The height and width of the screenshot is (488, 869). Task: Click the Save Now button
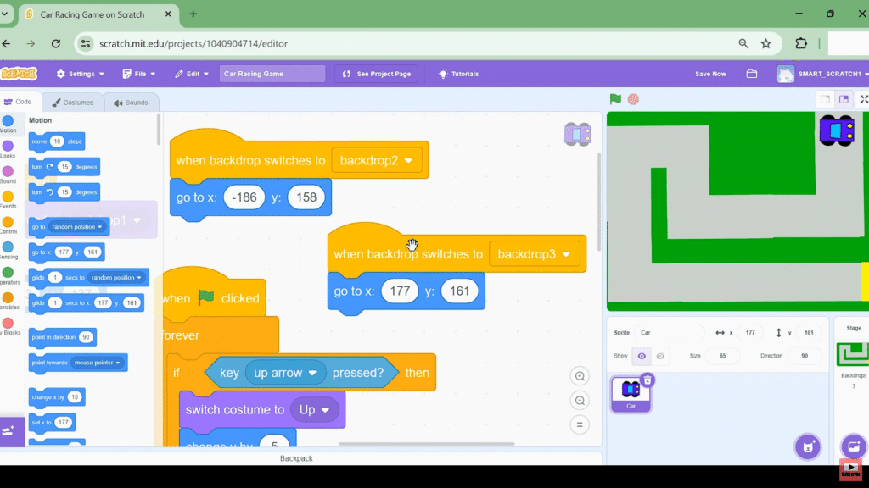point(710,74)
